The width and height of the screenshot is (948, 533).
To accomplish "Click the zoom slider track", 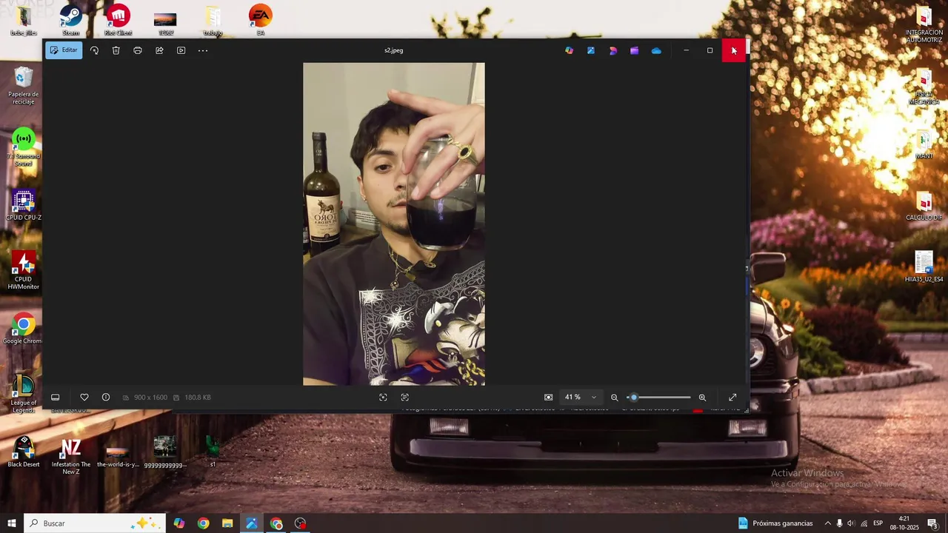I will (660, 398).
